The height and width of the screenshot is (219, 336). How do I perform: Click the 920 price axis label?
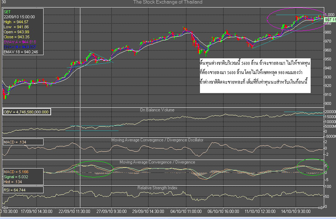[328, 86]
